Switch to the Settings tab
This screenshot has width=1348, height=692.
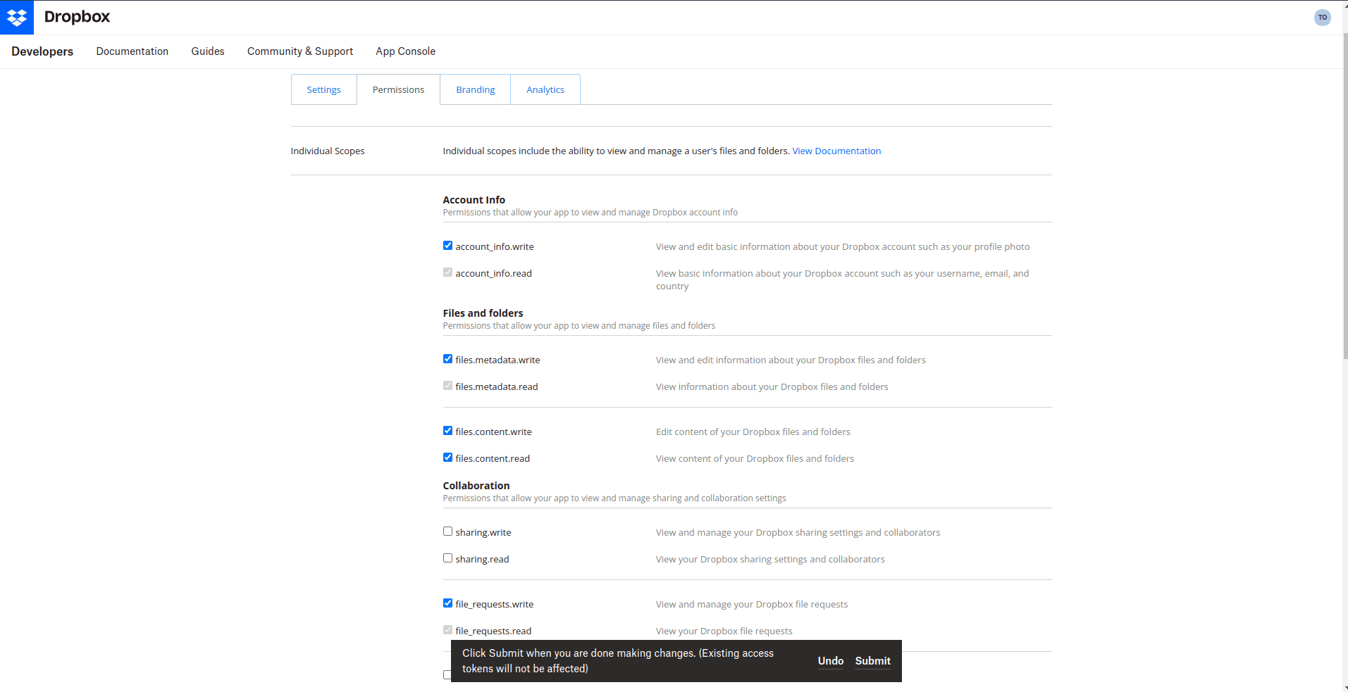tap(323, 89)
